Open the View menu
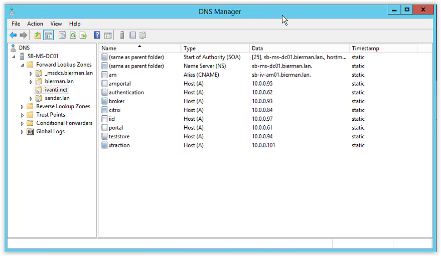The width and height of the screenshot is (441, 256). coord(56,24)
